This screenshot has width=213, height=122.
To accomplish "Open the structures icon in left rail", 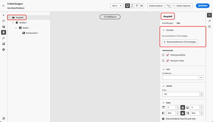I will coord(3,21).
